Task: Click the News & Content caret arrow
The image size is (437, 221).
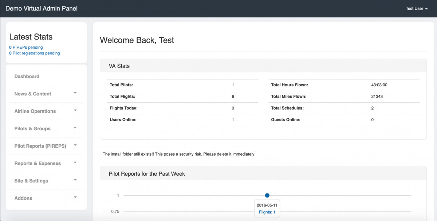Action: (x=75, y=93)
